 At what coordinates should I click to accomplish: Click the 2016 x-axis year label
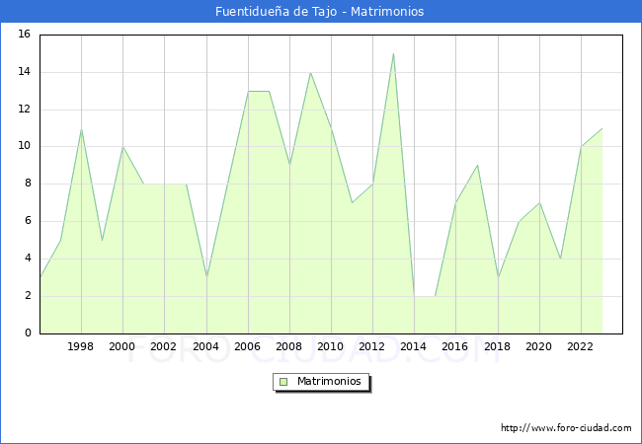click(456, 347)
